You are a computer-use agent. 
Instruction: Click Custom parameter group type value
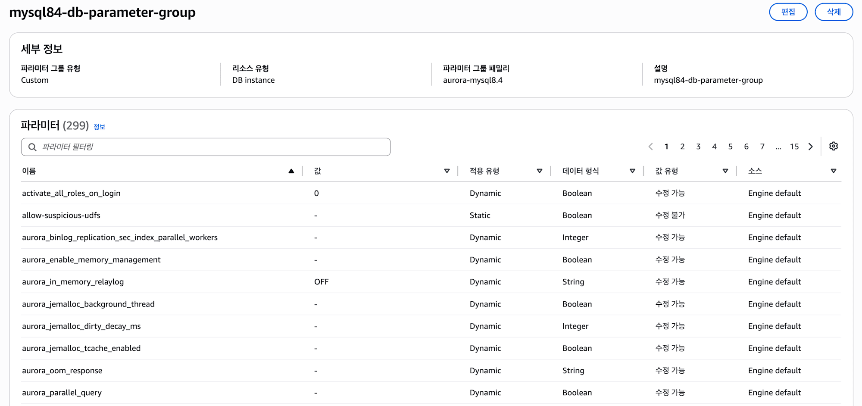click(35, 80)
